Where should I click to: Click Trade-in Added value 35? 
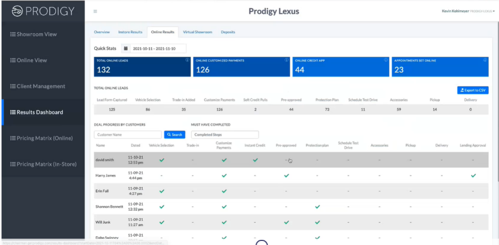tap(184, 109)
